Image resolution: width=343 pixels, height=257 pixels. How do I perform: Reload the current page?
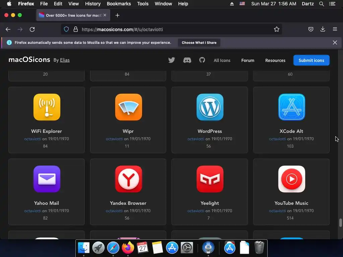click(32, 29)
